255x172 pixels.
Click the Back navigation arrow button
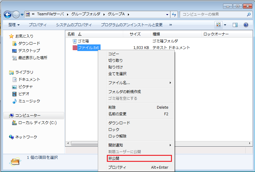pos(8,14)
